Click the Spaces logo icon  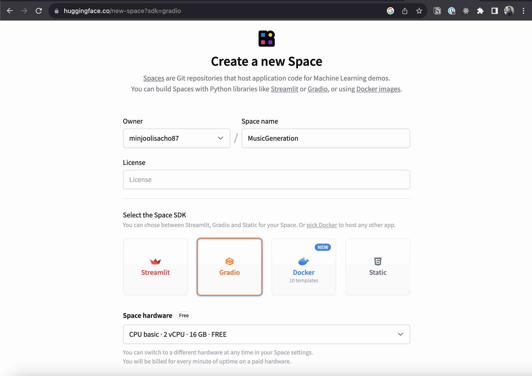(x=266, y=39)
